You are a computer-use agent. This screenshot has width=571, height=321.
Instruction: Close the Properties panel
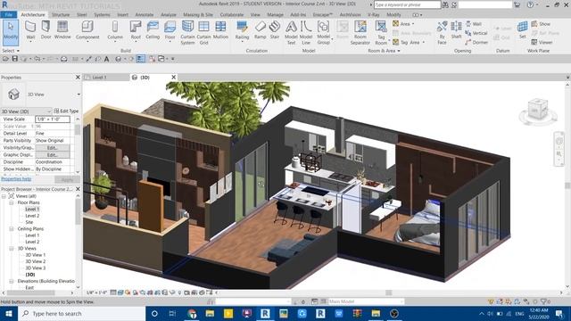78,78
